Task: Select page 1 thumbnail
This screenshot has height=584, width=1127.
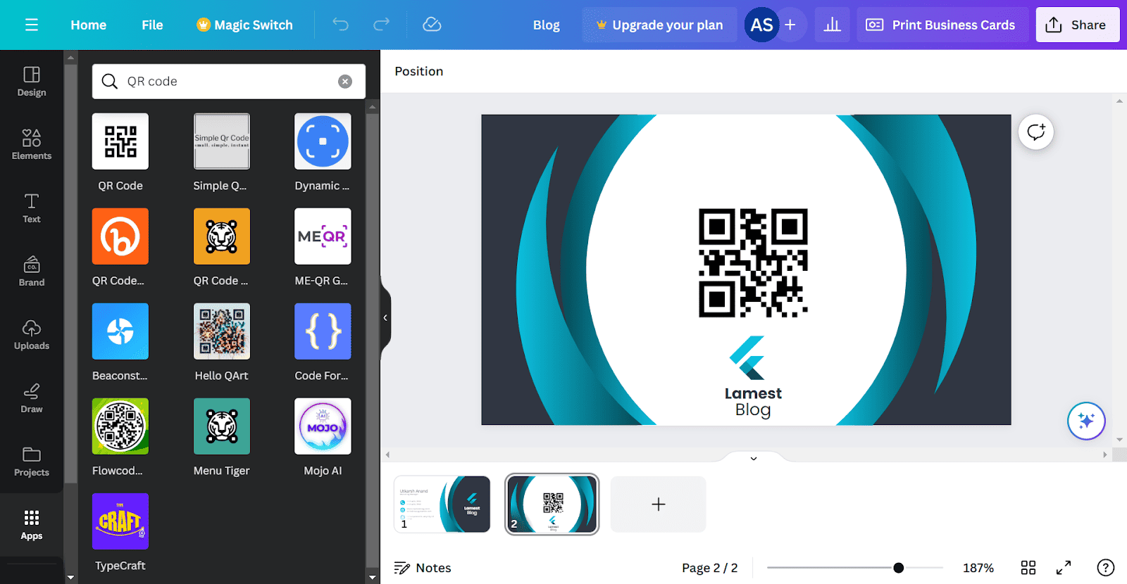Action: coord(442,504)
